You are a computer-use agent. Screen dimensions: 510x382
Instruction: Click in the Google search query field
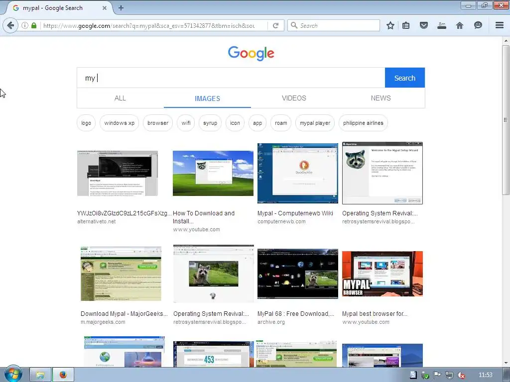pyautogui.click(x=231, y=78)
